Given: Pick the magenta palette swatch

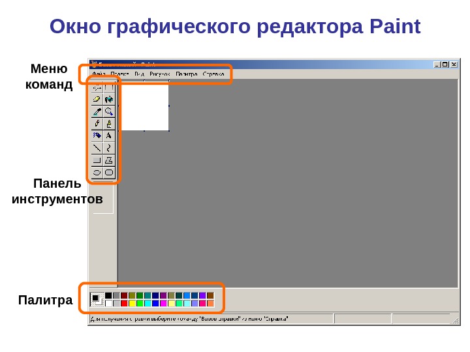Looking at the screenshot, I should click(163, 304).
